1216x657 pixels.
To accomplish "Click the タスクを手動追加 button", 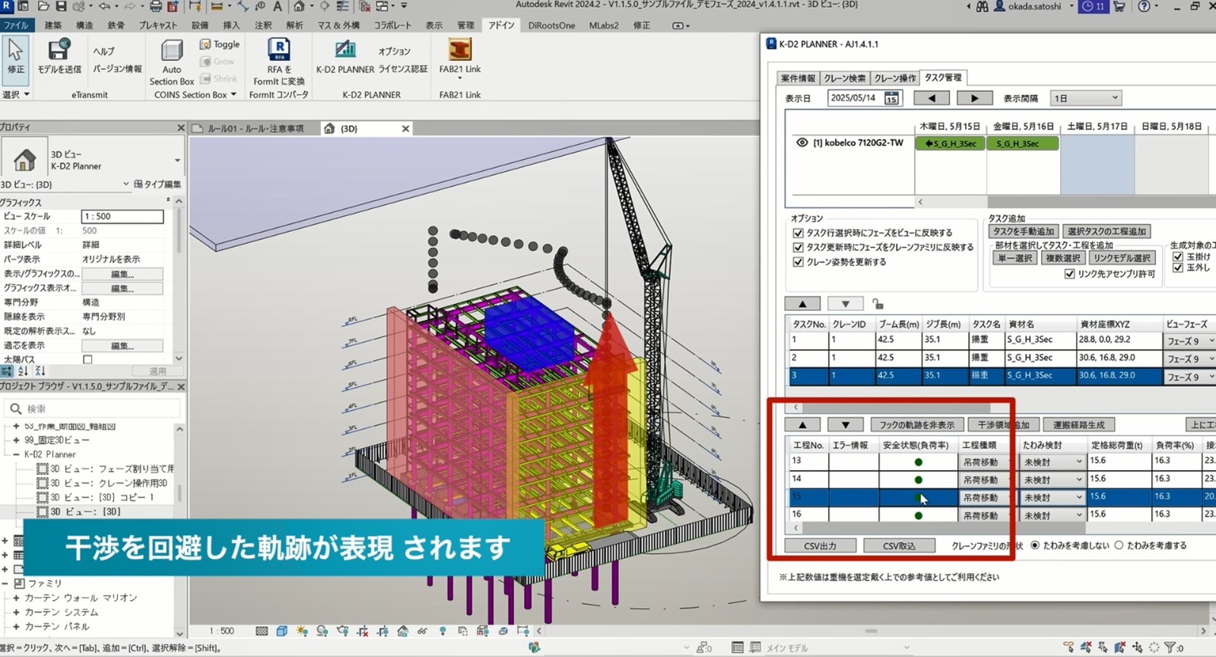I will pos(1023,231).
